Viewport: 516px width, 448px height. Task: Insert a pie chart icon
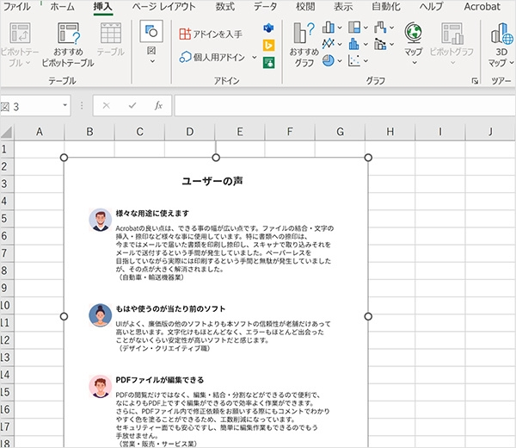(x=329, y=60)
